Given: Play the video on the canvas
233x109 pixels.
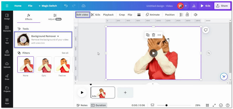Looking at the screenshot, I should coord(153,53).
